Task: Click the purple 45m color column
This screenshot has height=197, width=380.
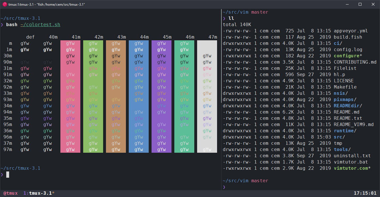Action: pyautogui.click(x=162, y=97)
